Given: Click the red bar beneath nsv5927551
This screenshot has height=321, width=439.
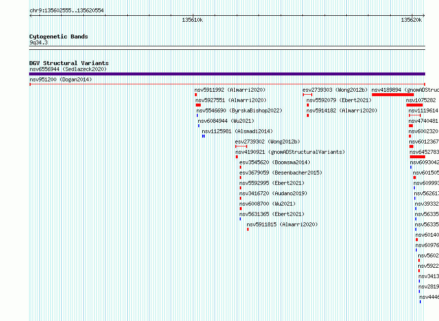Looking at the screenshot, I should point(198,105).
